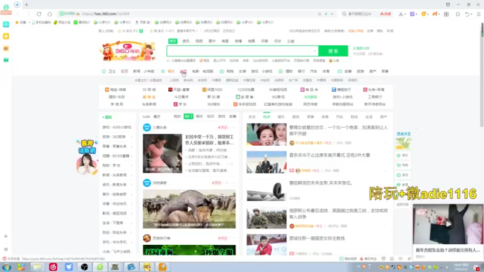
Task: Open NetEase Music taskbar icon
Action: [x=53, y=267]
